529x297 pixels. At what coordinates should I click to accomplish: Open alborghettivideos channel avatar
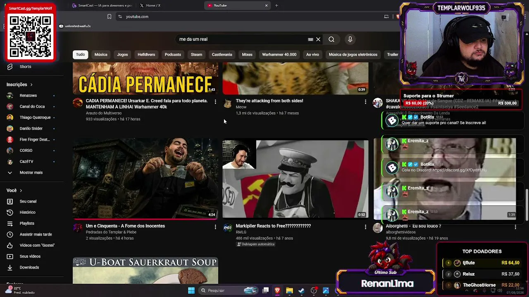coord(378,228)
